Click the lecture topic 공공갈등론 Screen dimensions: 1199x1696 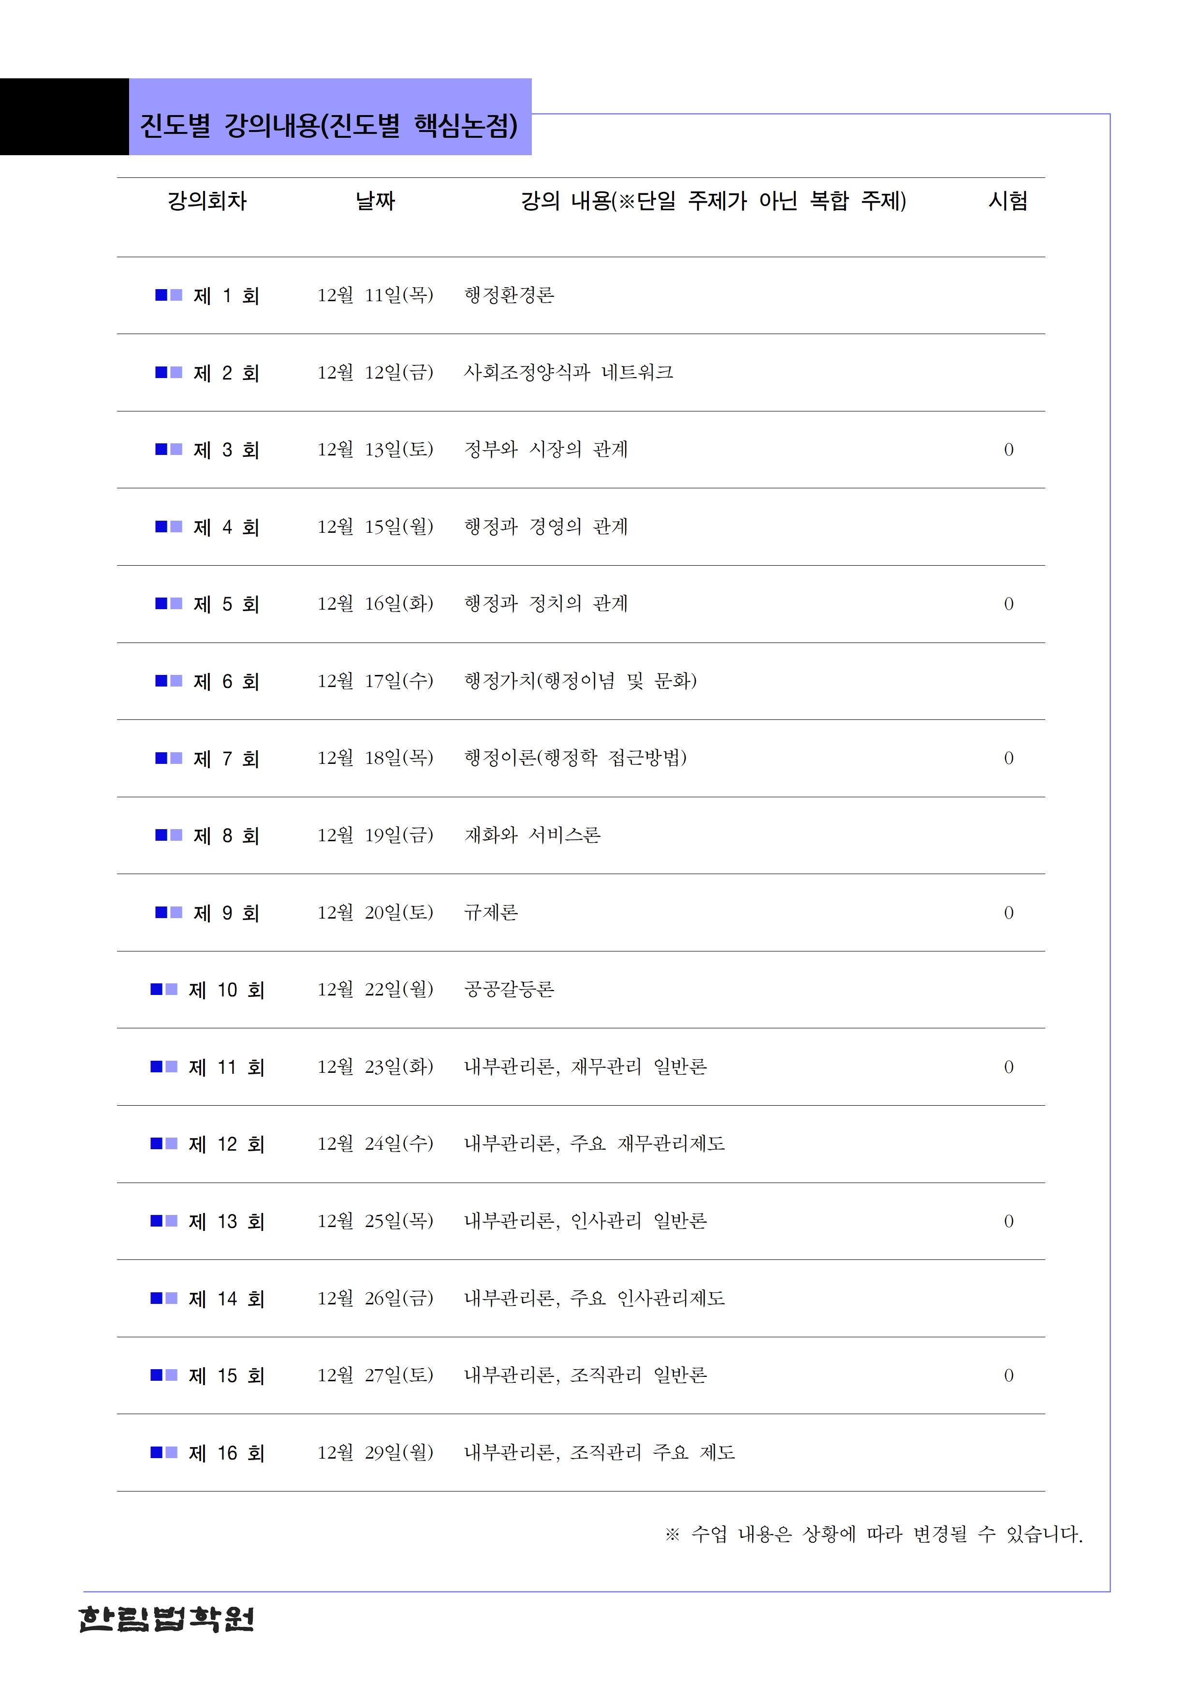pos(509,989)
